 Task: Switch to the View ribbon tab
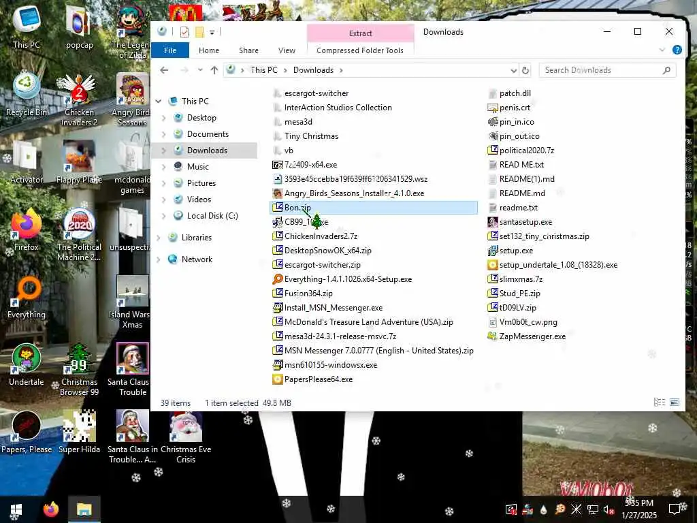coord(287,50)
